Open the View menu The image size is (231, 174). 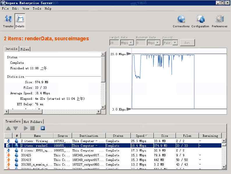point(26,8)
